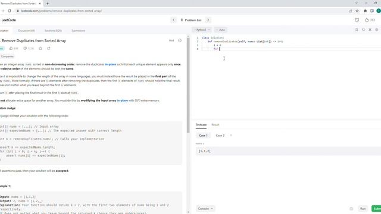Click the small circle icon left of Run
The image size is (381, 214).
(351, 209)
